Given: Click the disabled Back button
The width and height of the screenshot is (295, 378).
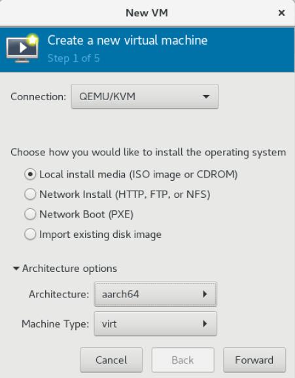Looking at the screenshot, I should [x=183, y=360].
